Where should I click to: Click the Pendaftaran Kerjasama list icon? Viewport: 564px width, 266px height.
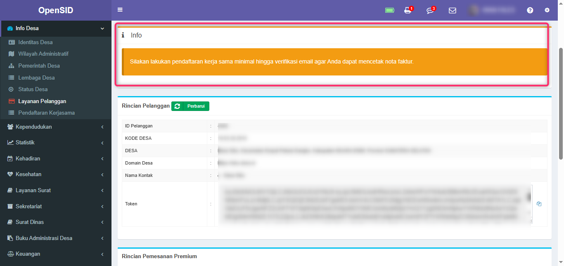tap(11, 113)
